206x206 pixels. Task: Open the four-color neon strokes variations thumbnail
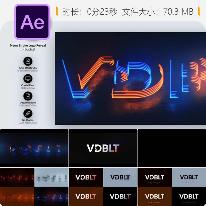(34, 187)
